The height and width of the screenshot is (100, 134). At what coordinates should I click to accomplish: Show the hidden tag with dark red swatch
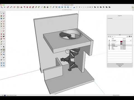pyautogui.click(x=109, y=42)
